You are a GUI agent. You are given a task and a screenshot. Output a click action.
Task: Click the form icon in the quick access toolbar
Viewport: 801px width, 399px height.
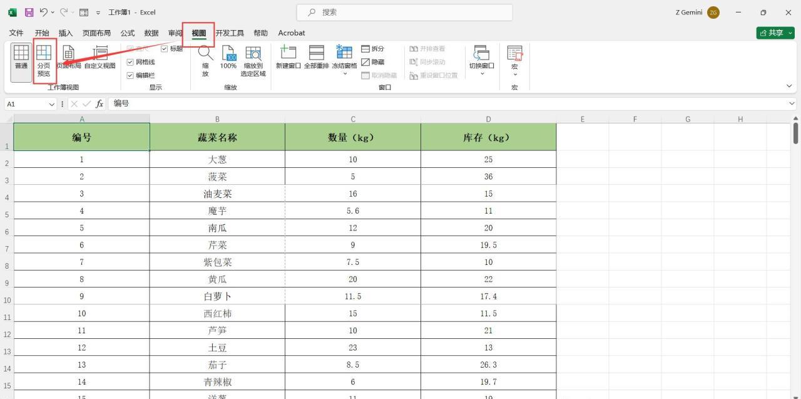click(84, 13)
